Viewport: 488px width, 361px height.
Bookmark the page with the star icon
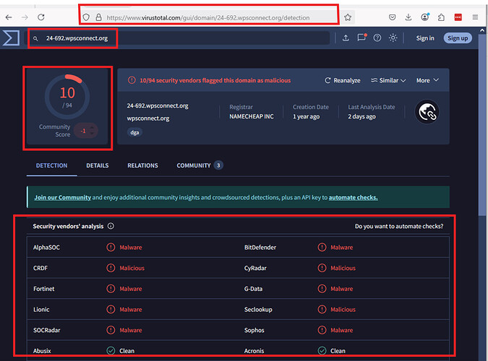click(348, 17)
